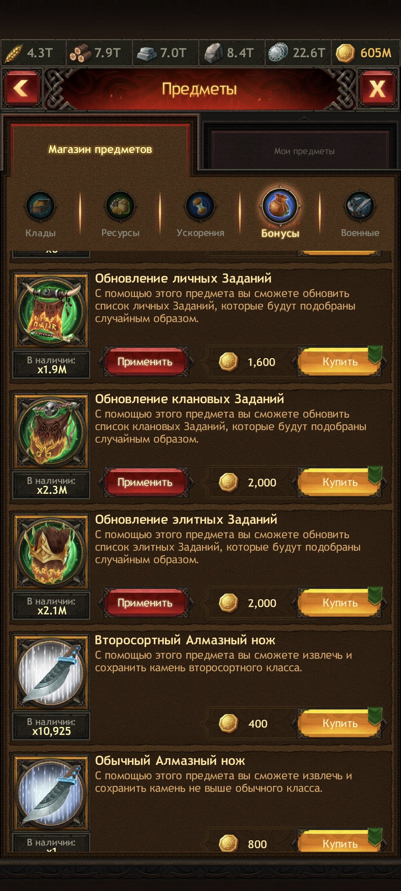Viewport: 401px width, 891px height.
Task: Buy Обновление клановых Заданий for 2,000
Action: [x=340, y=482]
